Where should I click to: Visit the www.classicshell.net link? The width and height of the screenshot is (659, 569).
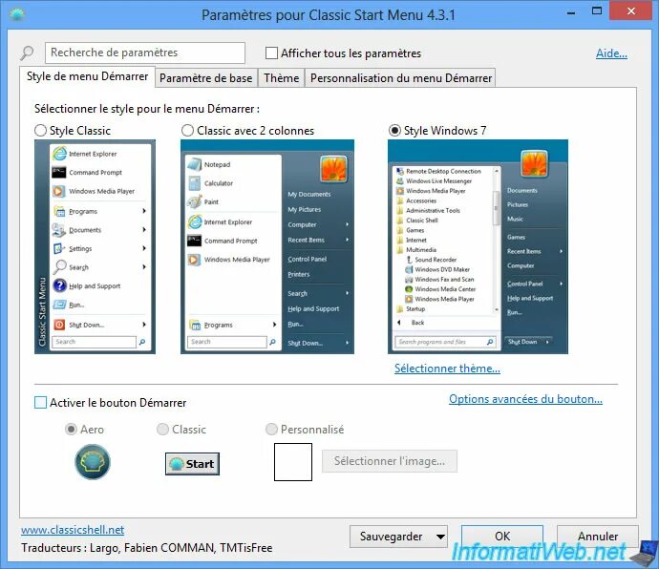click(x=73, y=530)
